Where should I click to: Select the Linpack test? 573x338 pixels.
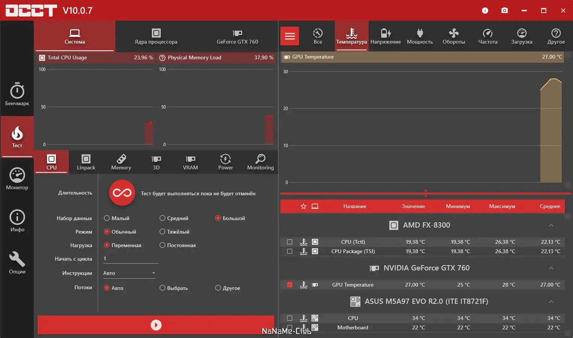[x=86, y=162]
